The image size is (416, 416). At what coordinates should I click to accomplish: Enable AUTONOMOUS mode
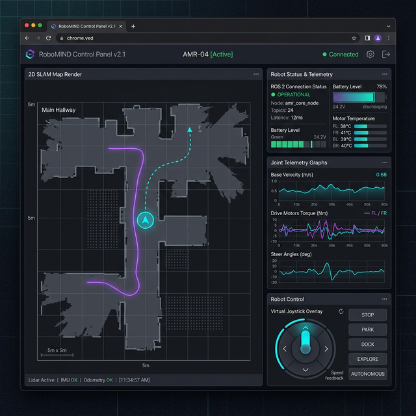[368, 374]
